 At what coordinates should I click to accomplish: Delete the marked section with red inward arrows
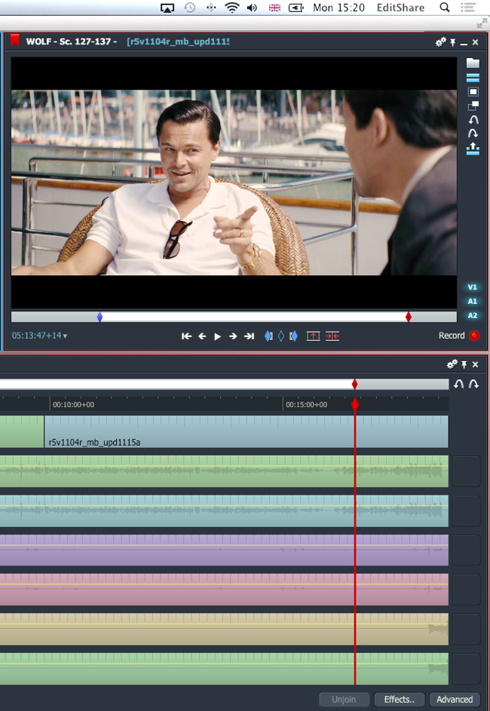coord(332,336)
